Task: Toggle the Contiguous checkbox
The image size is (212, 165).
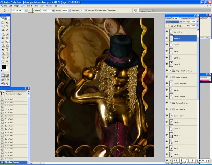Action: tap(96, 10)
